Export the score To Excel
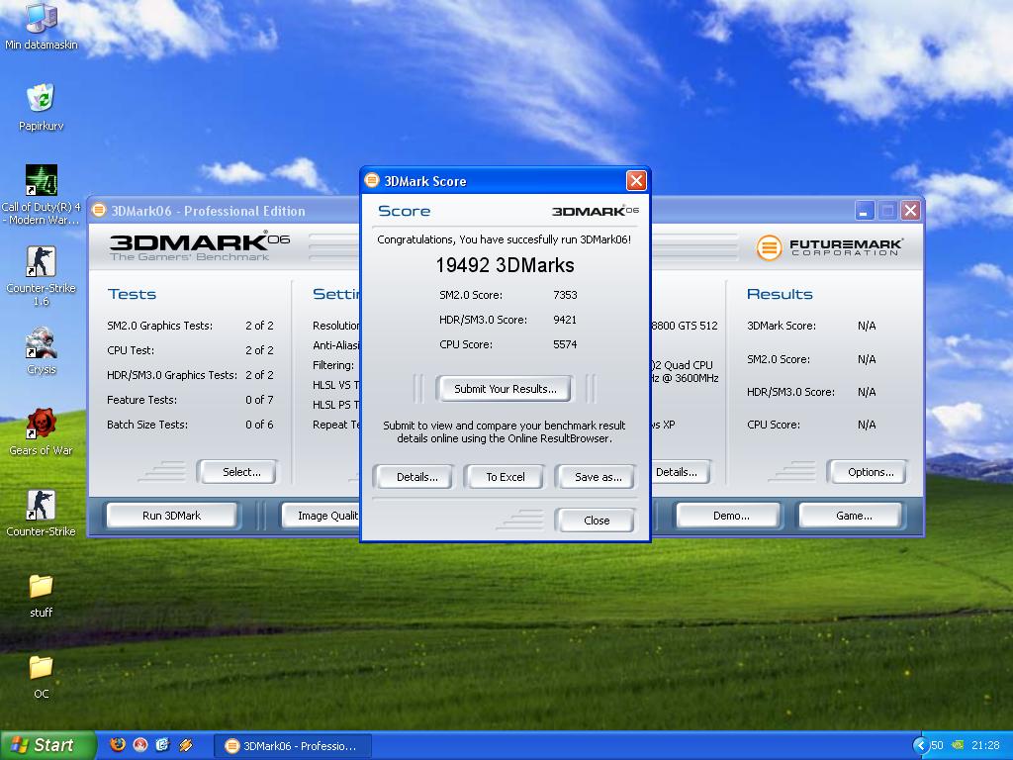The height and width of the screenshot is (760, 1013). click(506, 477)
